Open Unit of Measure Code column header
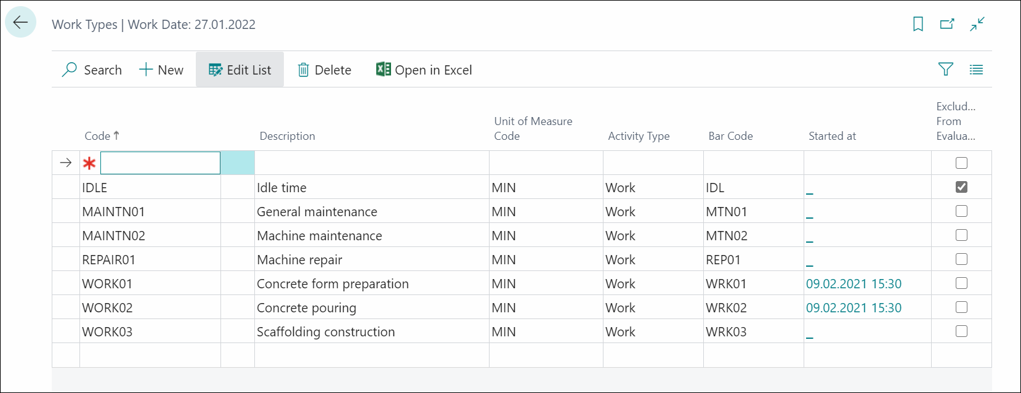This screenshot has width=1021, height=393. 533,129
